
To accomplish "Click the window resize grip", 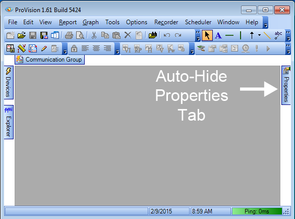I will click(286, 211).
